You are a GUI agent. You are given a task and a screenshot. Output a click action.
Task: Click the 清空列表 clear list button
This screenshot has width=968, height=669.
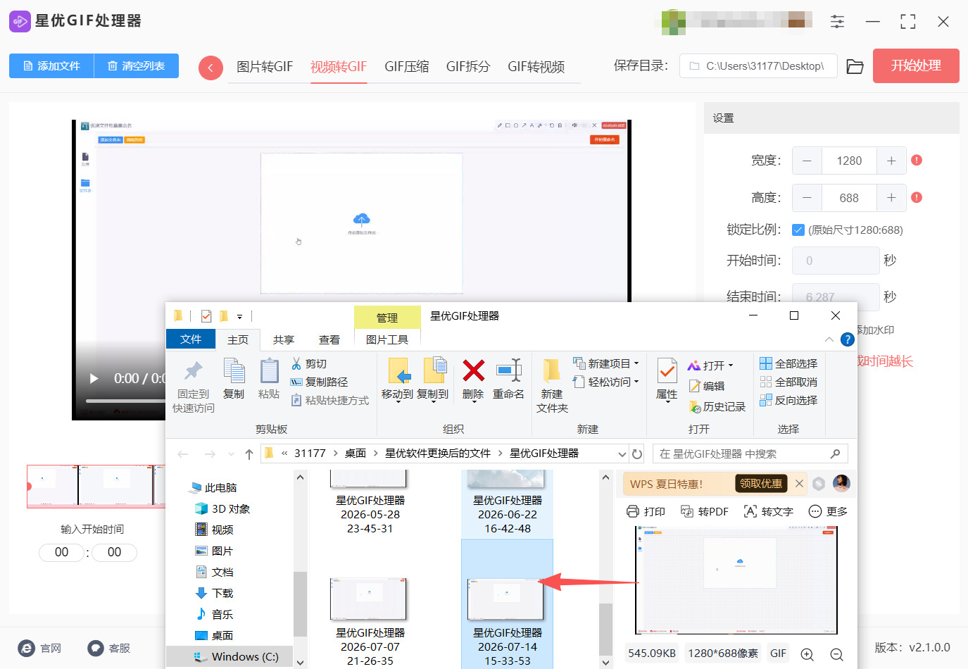(137, 66)
